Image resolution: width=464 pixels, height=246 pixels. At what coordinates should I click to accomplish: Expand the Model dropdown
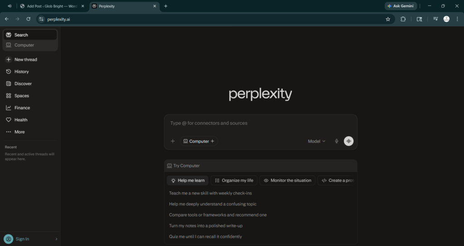point(316,141)
